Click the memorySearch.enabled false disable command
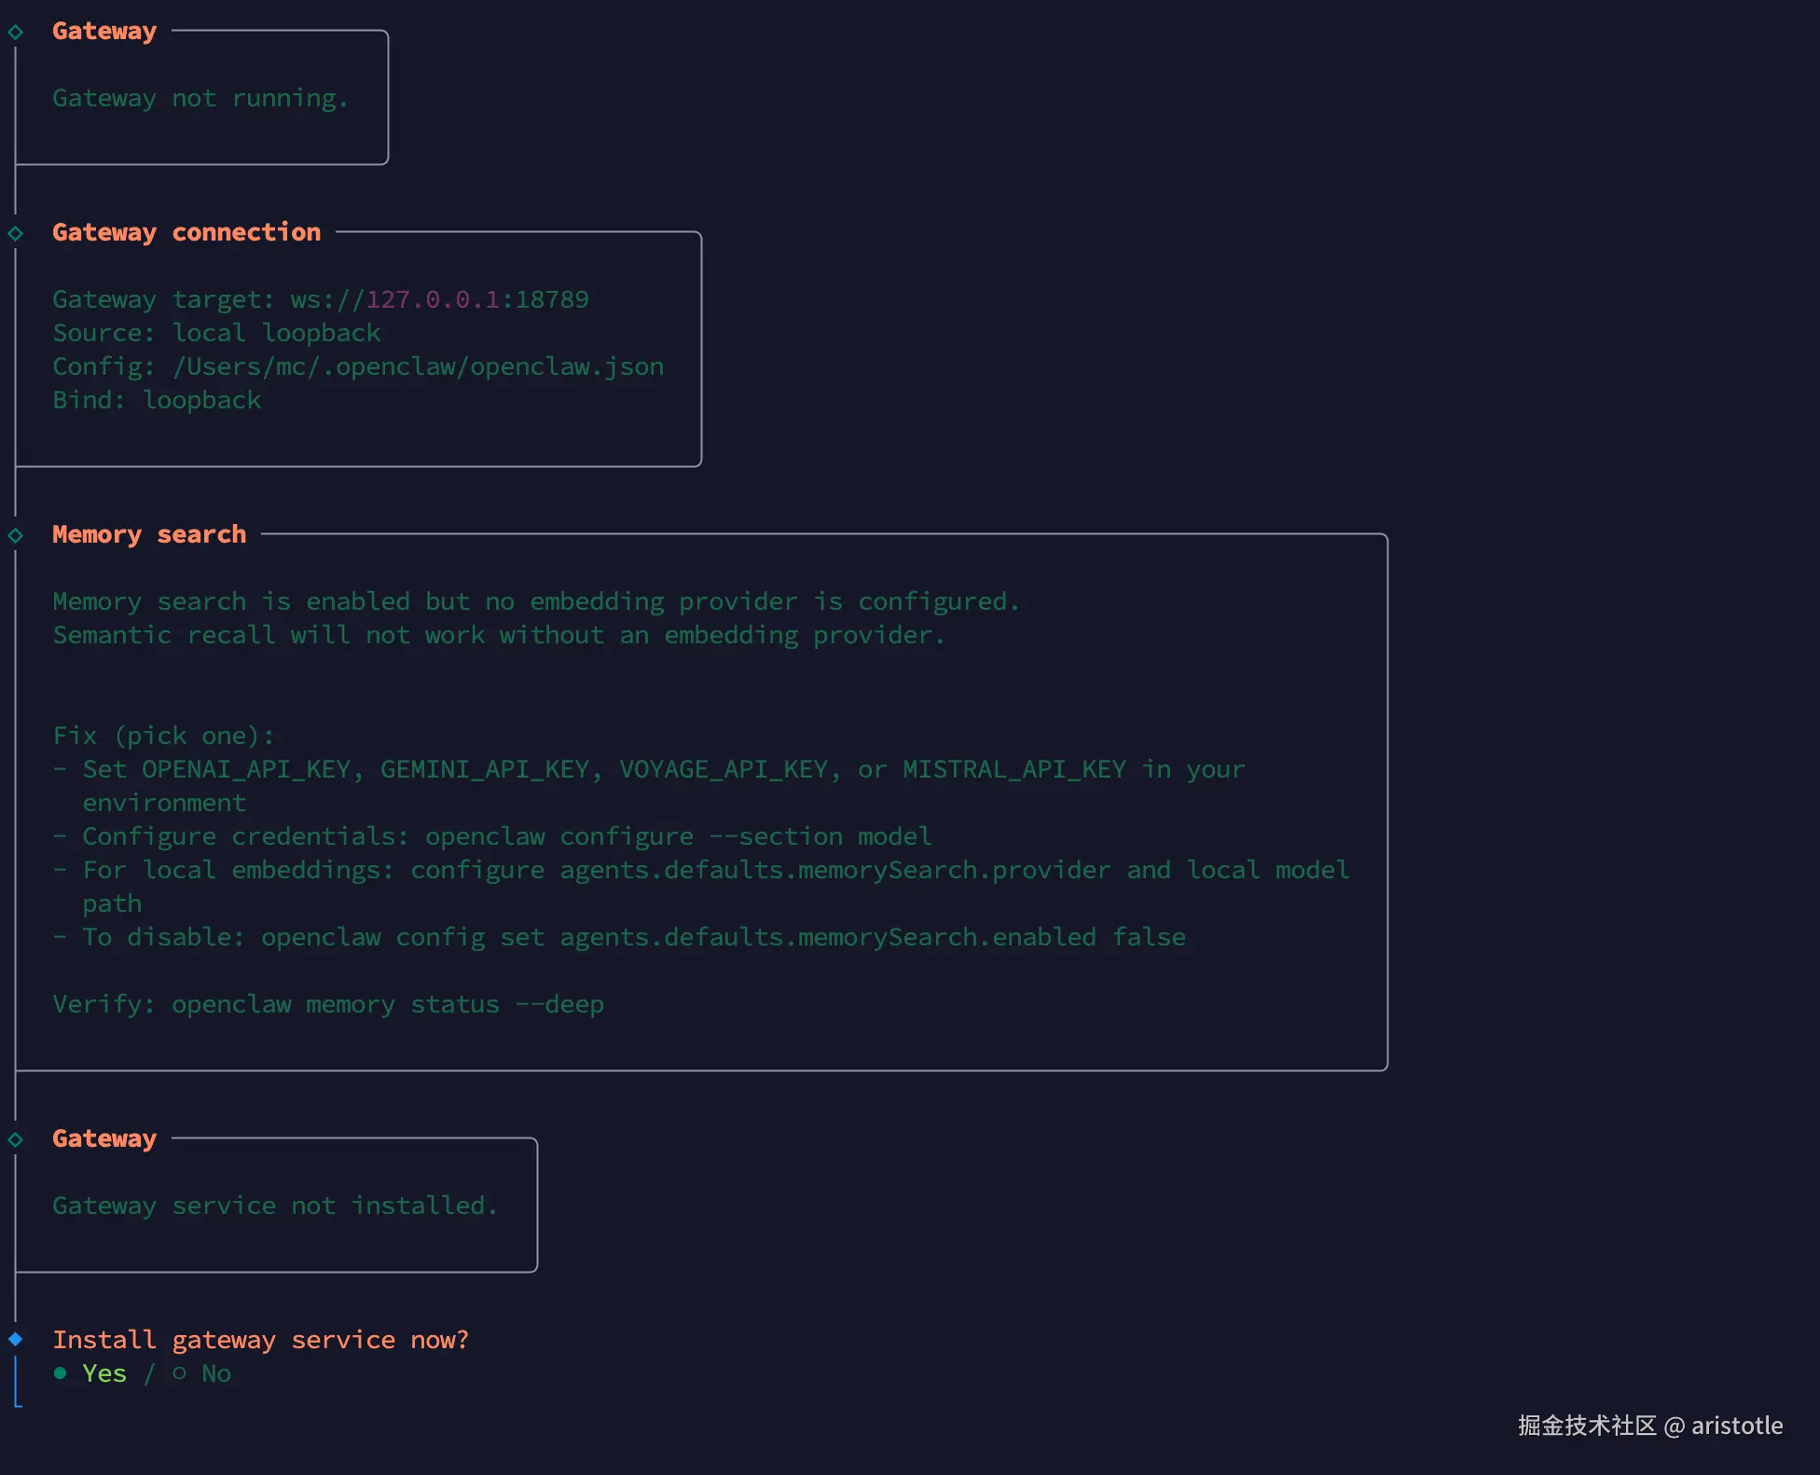 click(x=723, y=937)
